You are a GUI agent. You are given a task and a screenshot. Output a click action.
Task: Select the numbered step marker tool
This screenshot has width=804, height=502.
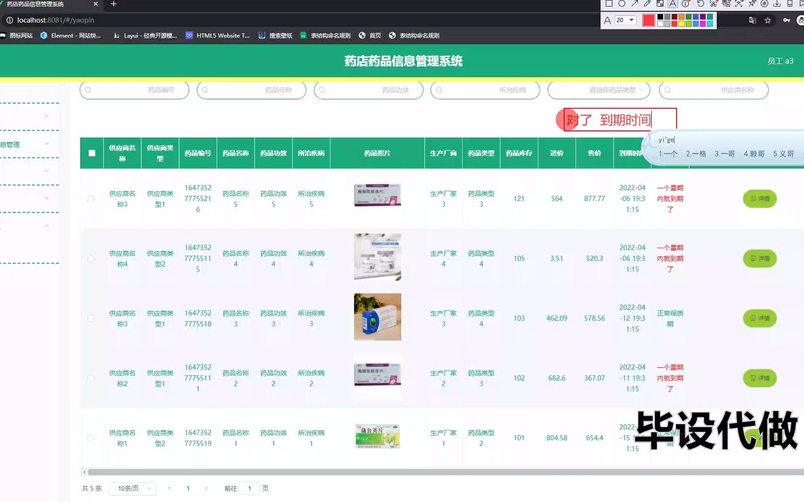[x=685, y=4]
